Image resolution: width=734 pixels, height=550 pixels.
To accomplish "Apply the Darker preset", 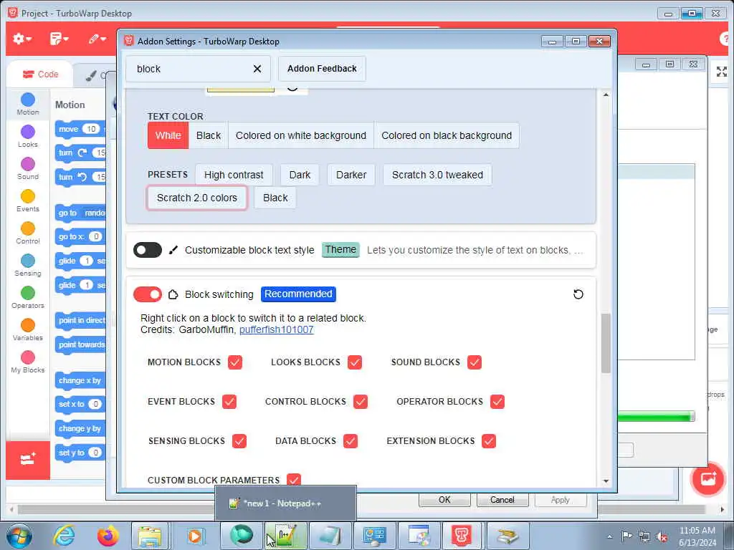I will (x=351, y=175).
